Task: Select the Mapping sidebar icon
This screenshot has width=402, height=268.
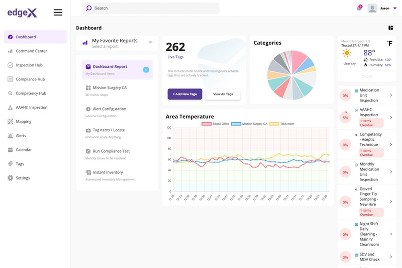Action: click(11, 122)
